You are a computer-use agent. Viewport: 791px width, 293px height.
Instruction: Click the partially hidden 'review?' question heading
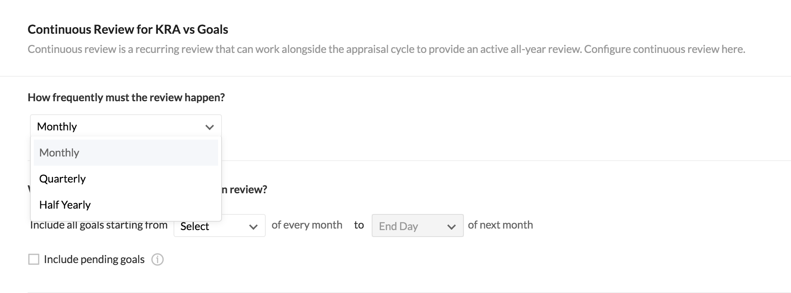(246, 189)
